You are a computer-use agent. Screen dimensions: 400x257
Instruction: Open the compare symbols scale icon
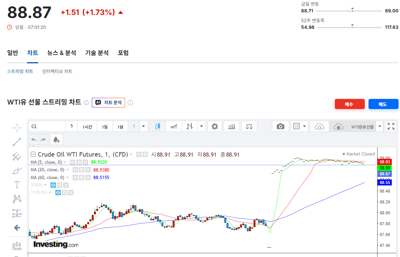click(249, 126)
